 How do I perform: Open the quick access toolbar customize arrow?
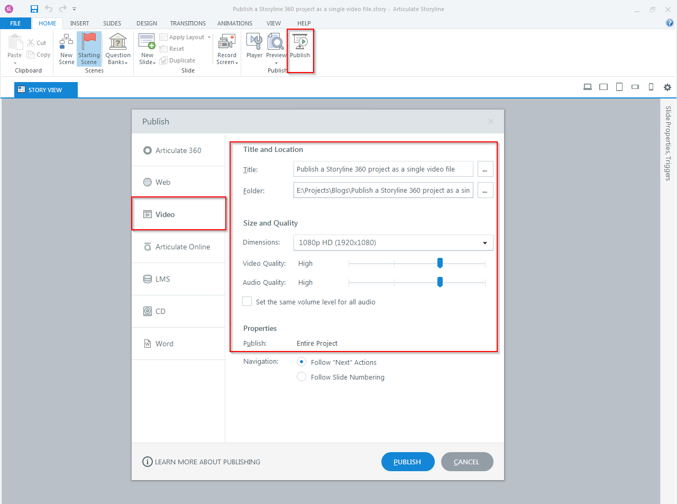(75, 9)
